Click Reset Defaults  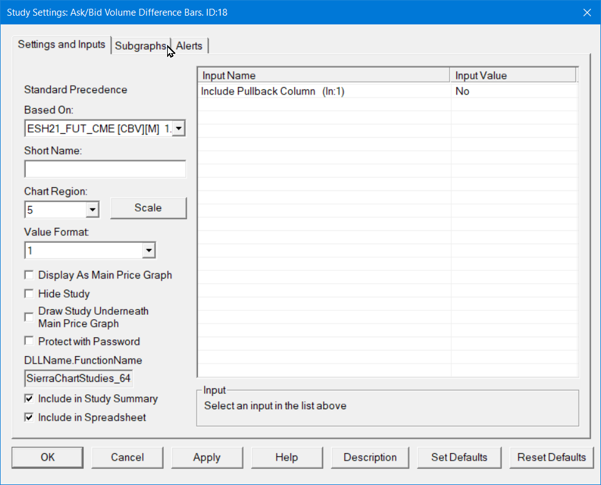click(552, 457)
